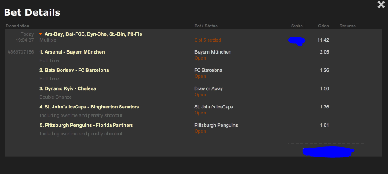Click the Bayern München bet selection
The image size is (388, 174).
[x=213, y=52]
